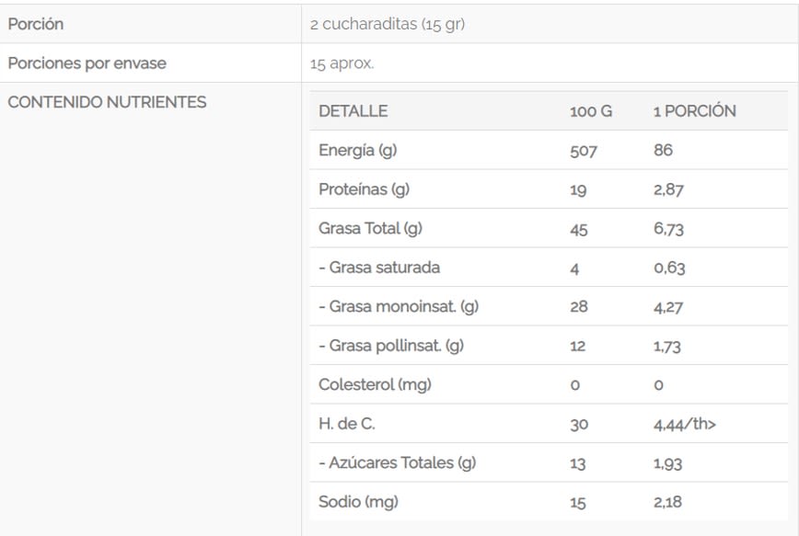This screenshot has height=536, width=799.
Task: Select the Energía (g) row label
Action: tap(357, 150)
